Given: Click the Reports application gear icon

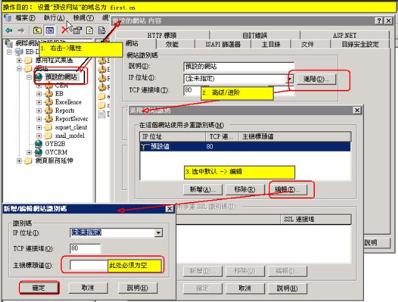Looking at the screenshot, I should point(48,110).
